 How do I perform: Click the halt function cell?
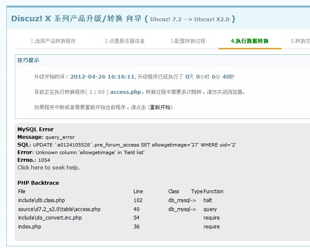[208, 200]
